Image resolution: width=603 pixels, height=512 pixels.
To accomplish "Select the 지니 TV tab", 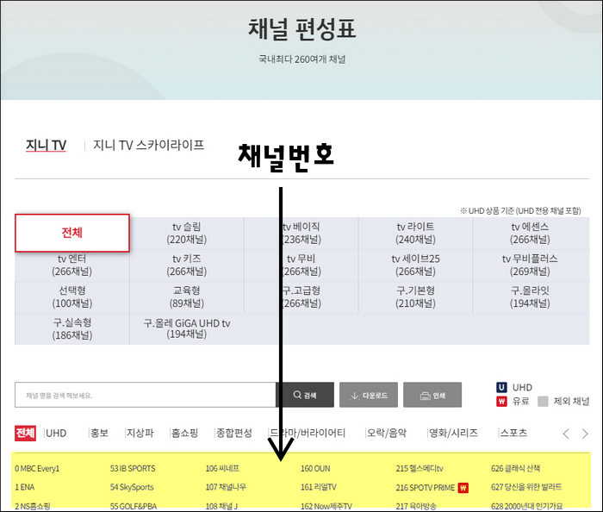I will tap(46, 145).
